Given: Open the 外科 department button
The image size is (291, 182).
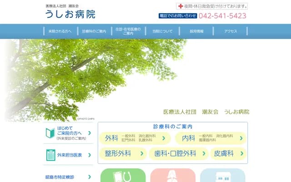Looking at the screenshot, I should tap(134, 138).
